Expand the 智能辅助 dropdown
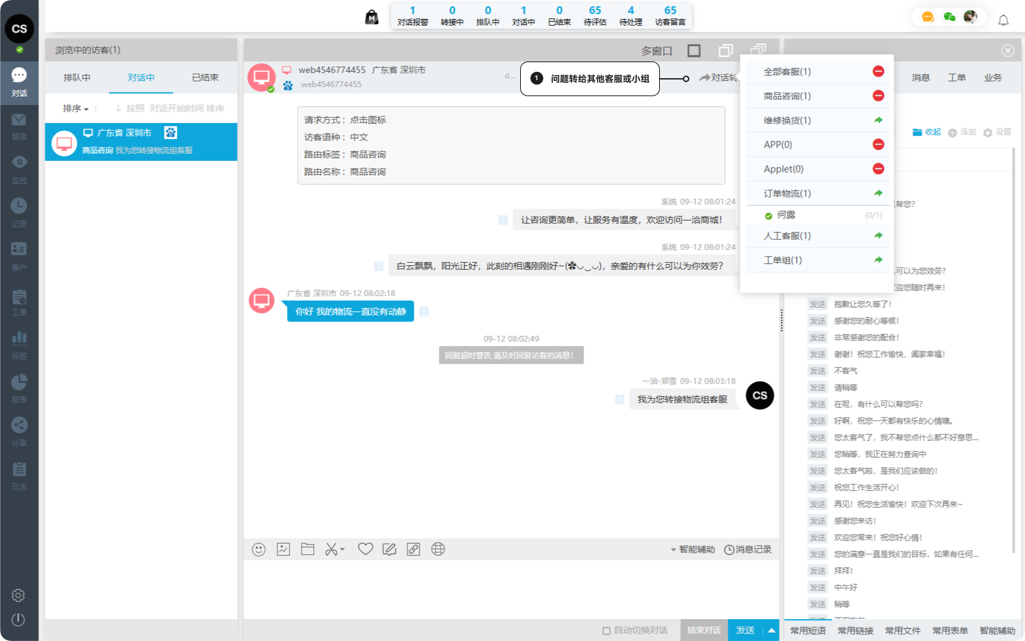The image size is (1025, 641). pyautogui.click(x=693, y=549)
